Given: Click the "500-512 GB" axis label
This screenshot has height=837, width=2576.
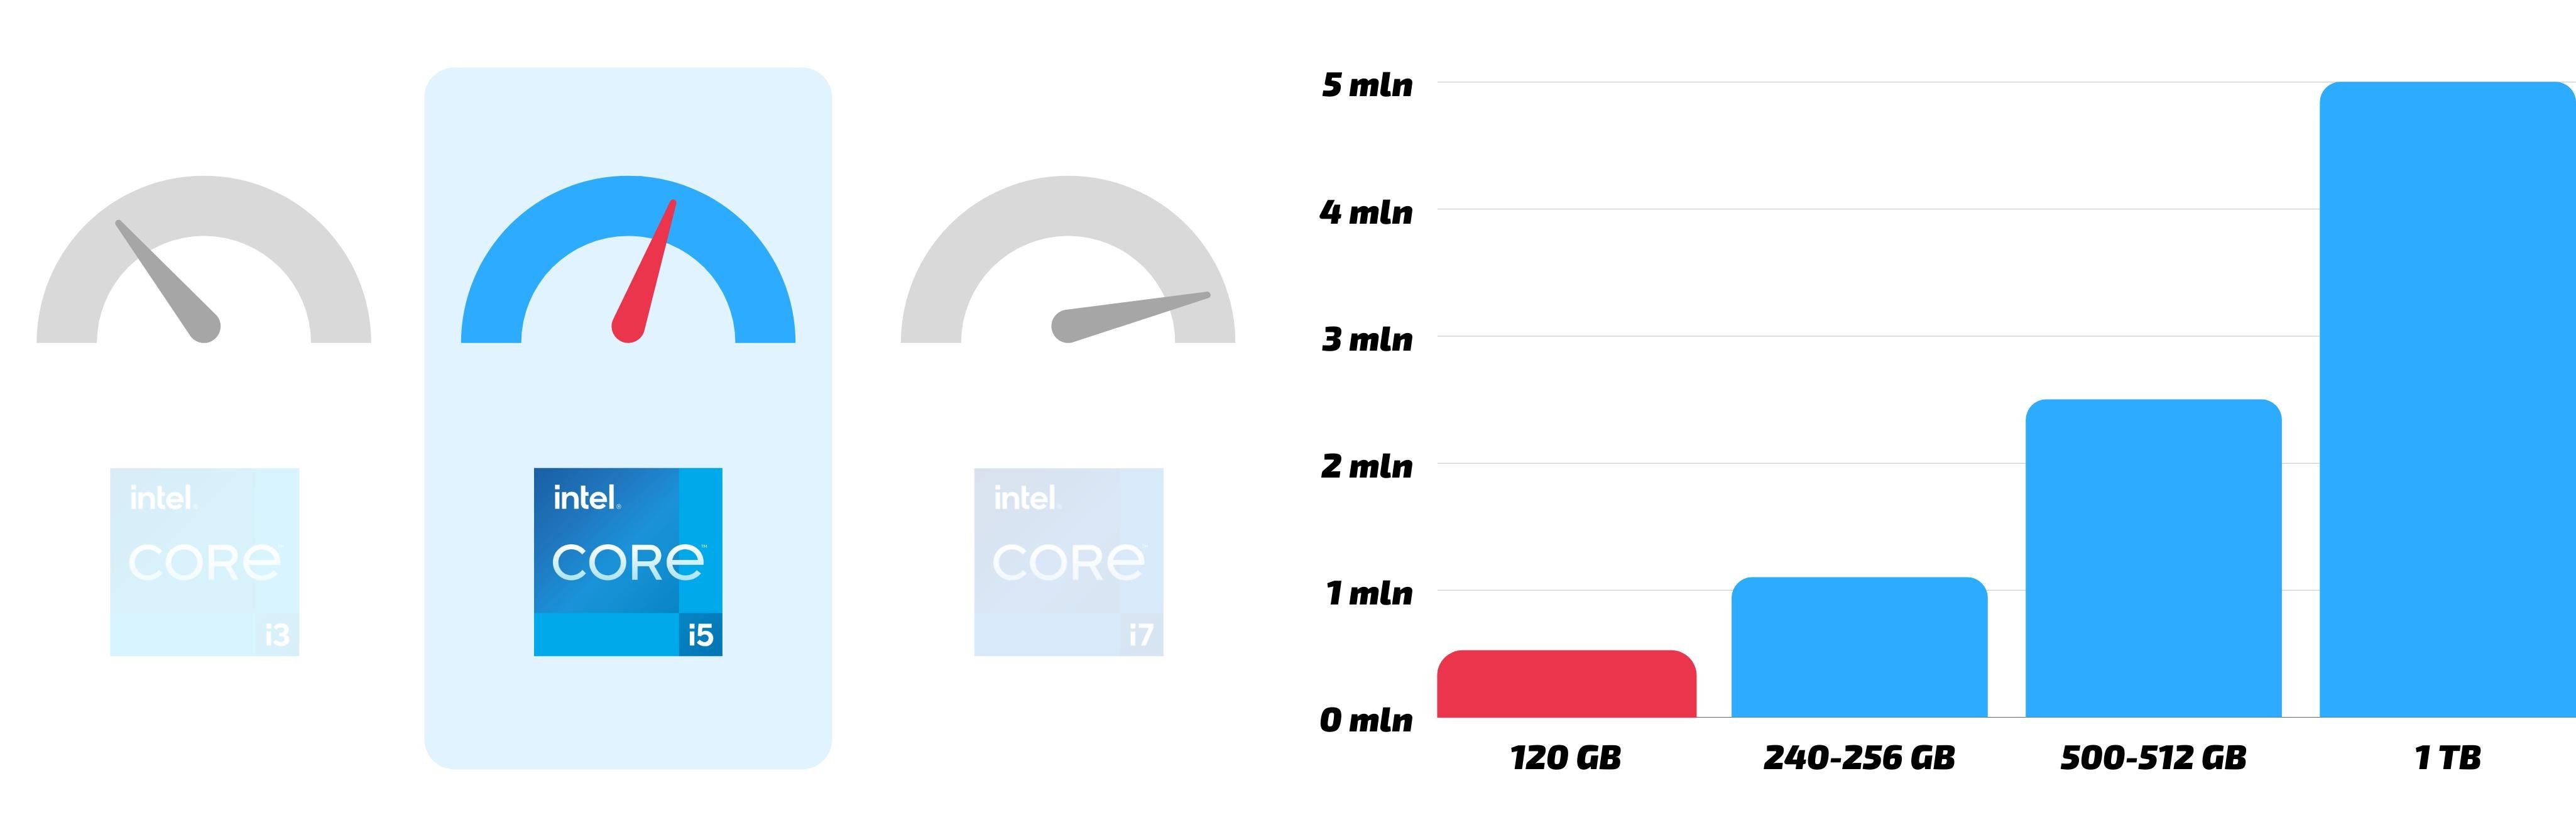Looking at the screenshot, I should [x=2153, y=758].
